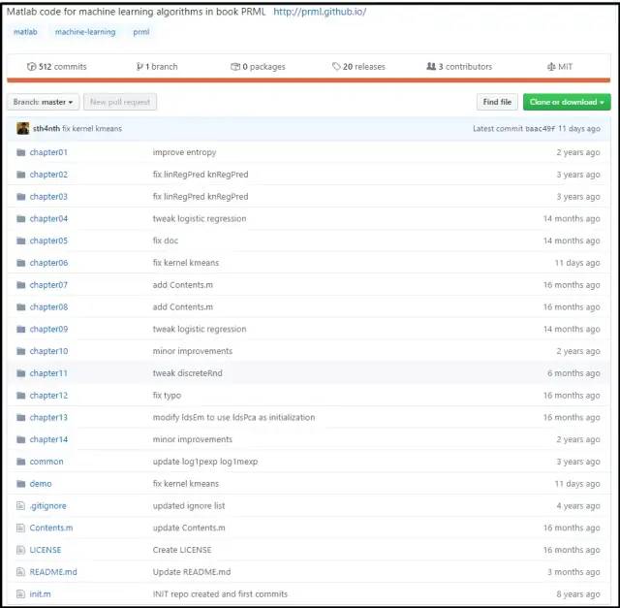This screenshot has width=620, height=608.
Task: Click the chapter10 folder icon
Action: (x=21, y=351)
